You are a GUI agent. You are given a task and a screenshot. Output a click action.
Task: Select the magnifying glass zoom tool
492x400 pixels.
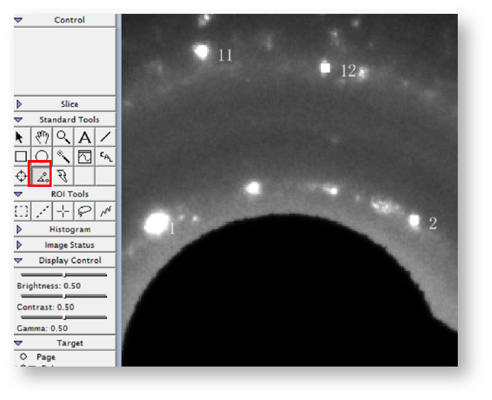coord(63,137)
